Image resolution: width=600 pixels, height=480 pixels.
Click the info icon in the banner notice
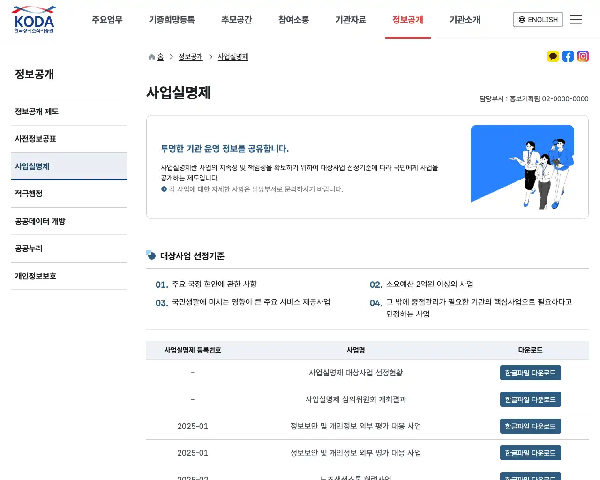(164, 189)
